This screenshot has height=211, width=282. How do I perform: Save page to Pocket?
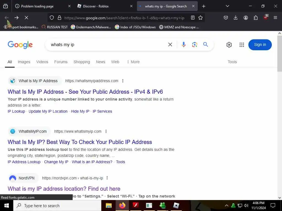(x=226, y=18)
